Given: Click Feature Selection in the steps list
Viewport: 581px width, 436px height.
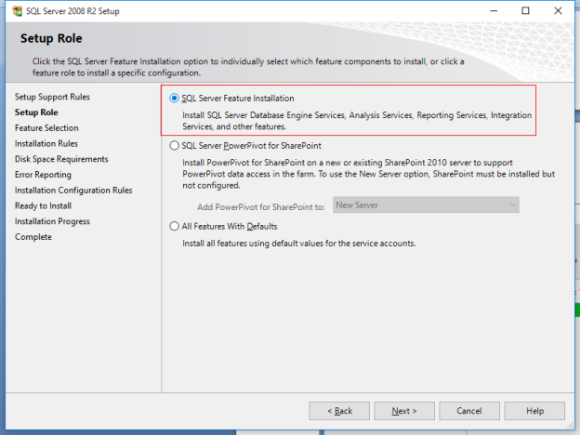Looking at the screenshot, I should [x=46, y=128].
